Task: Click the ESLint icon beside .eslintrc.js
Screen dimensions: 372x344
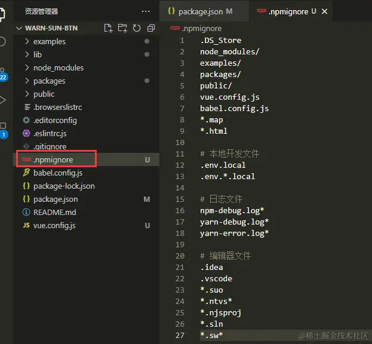Action: pyautogui.click(x=26, y=133)
